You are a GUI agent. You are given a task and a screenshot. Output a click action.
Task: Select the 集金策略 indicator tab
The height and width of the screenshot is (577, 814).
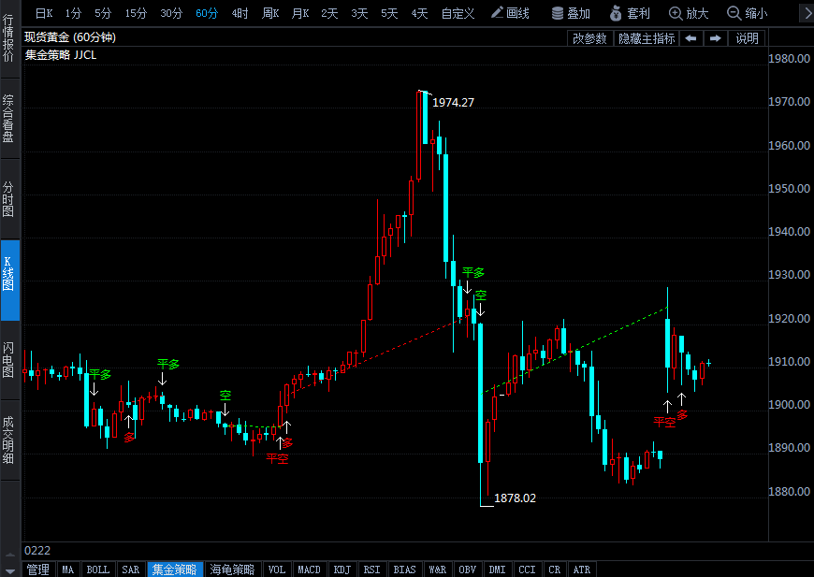point(174,570)
